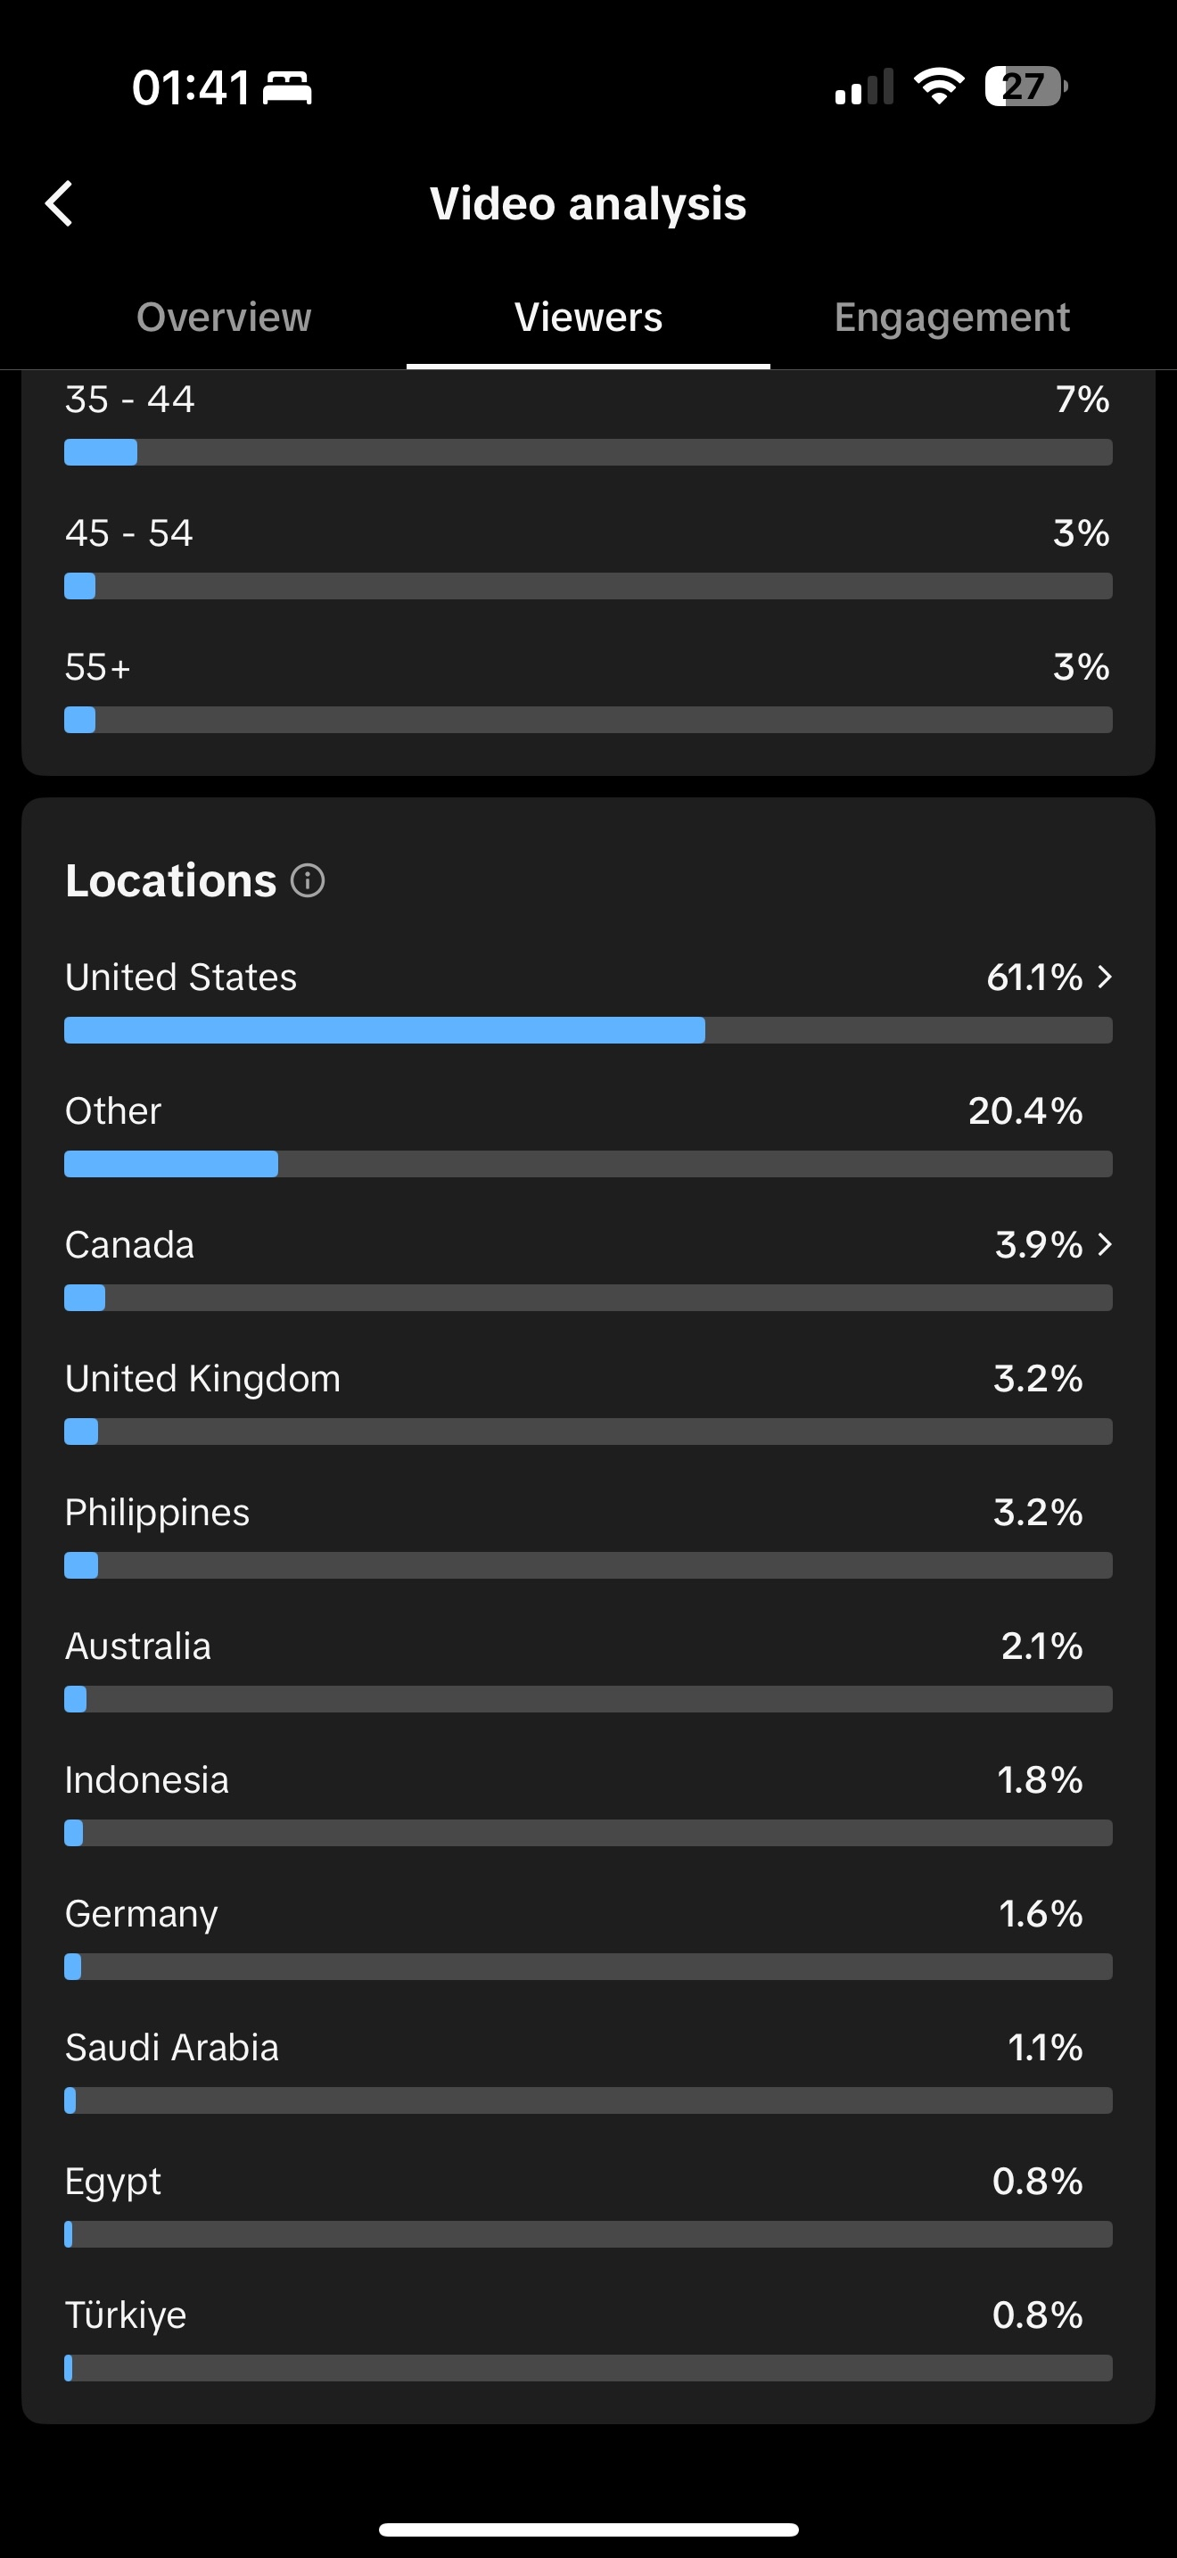1177x2558 pixels.
Task: Expand Canada location breakdown chevron
Action: tap(1105, 1244)
